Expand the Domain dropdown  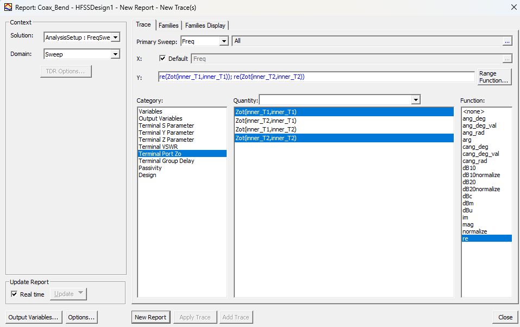click(x=115, y=54)
